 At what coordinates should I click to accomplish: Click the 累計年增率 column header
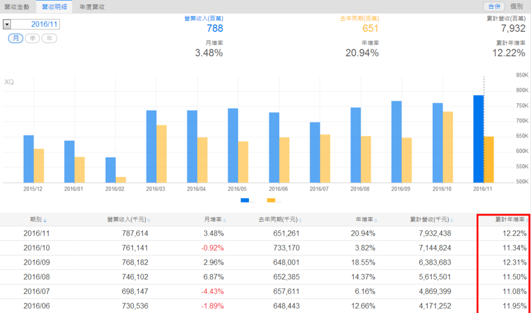point(510,220)
